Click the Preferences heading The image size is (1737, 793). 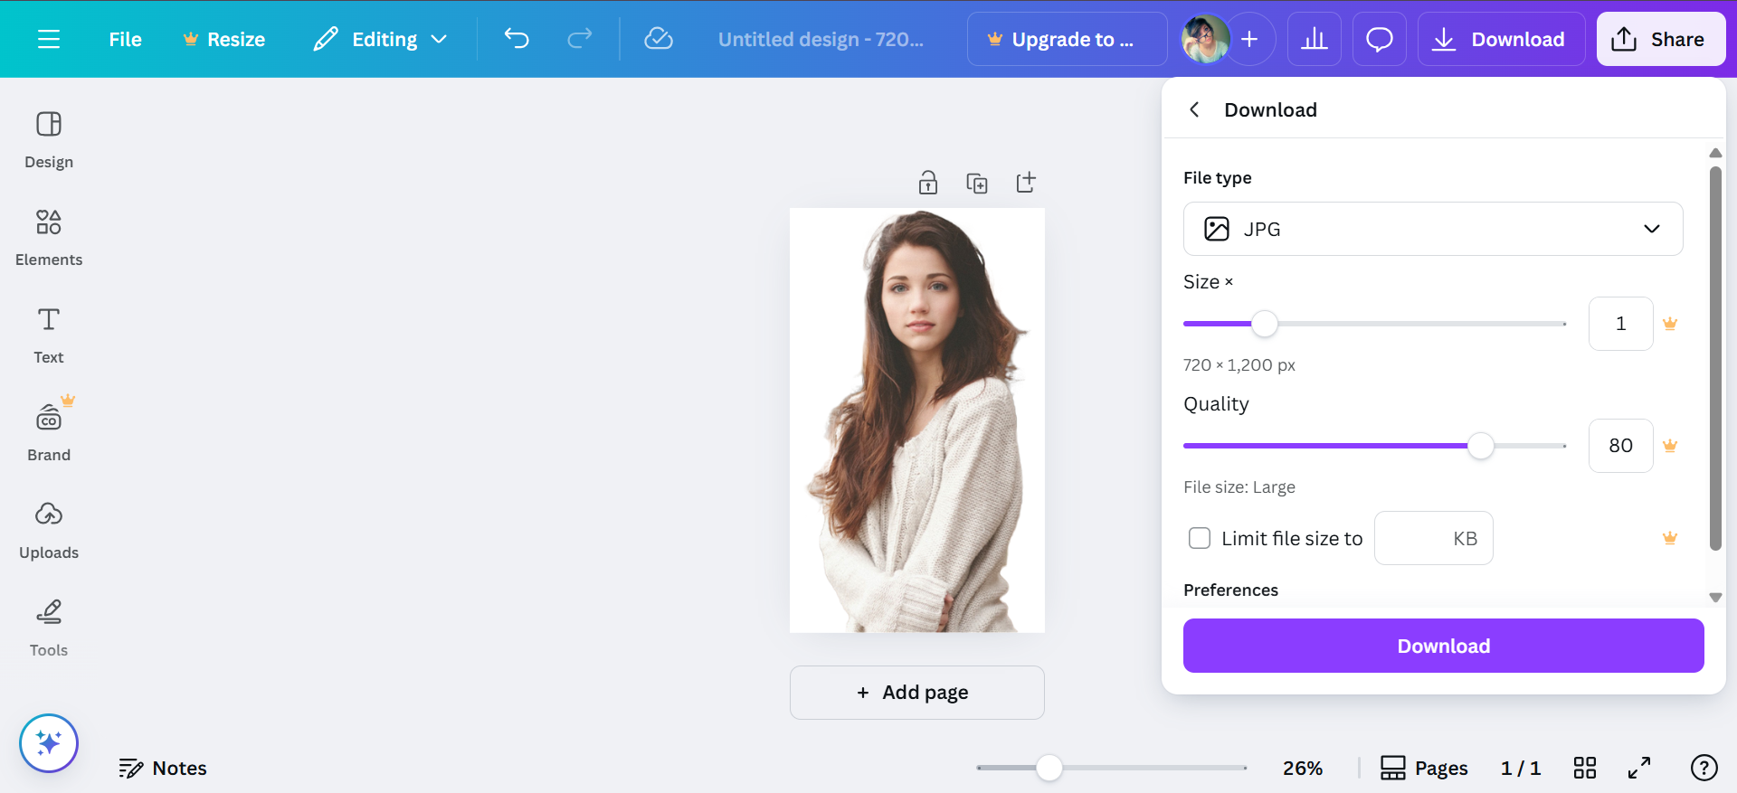(1231, 590)
